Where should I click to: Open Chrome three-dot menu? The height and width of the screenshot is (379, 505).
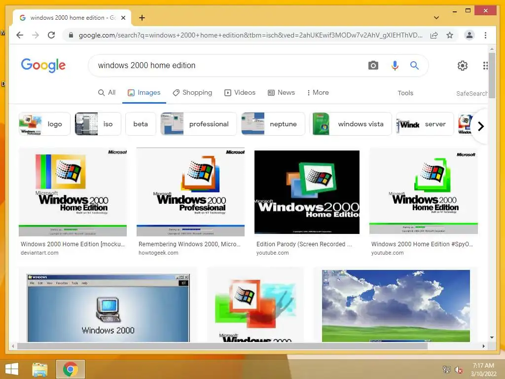(485, 35)
